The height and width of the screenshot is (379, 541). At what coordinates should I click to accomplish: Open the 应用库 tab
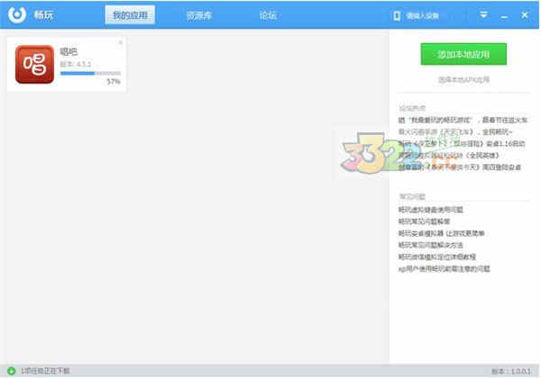coord(199,15)
